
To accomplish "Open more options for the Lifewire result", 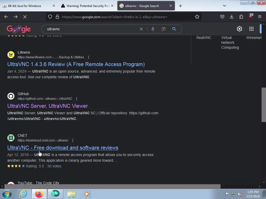I will tap(89, 57).
